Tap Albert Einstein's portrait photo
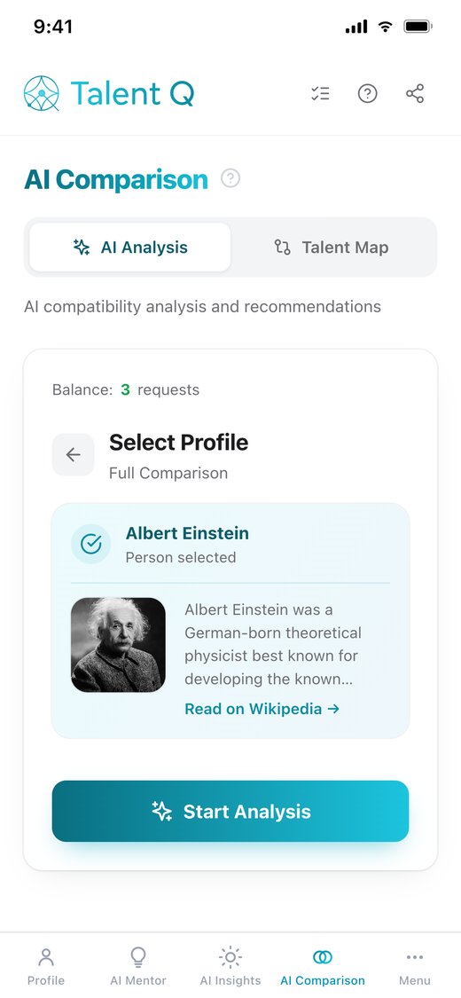461x998 pixels. [118, 645]
